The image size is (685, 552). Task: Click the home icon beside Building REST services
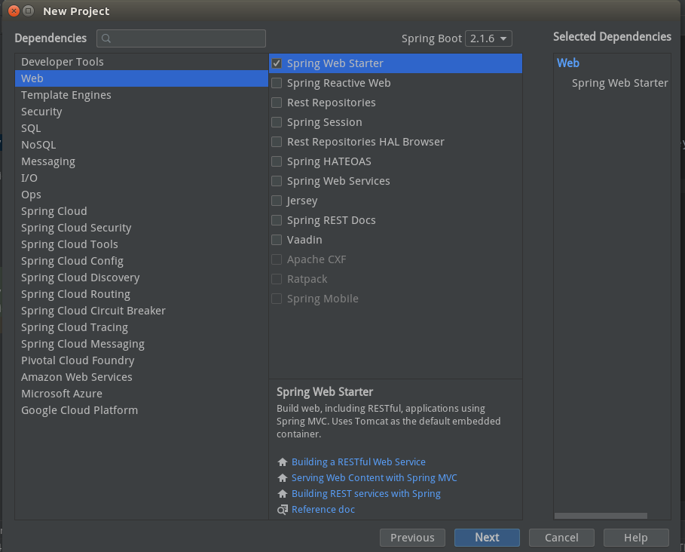tap(283, 493)
